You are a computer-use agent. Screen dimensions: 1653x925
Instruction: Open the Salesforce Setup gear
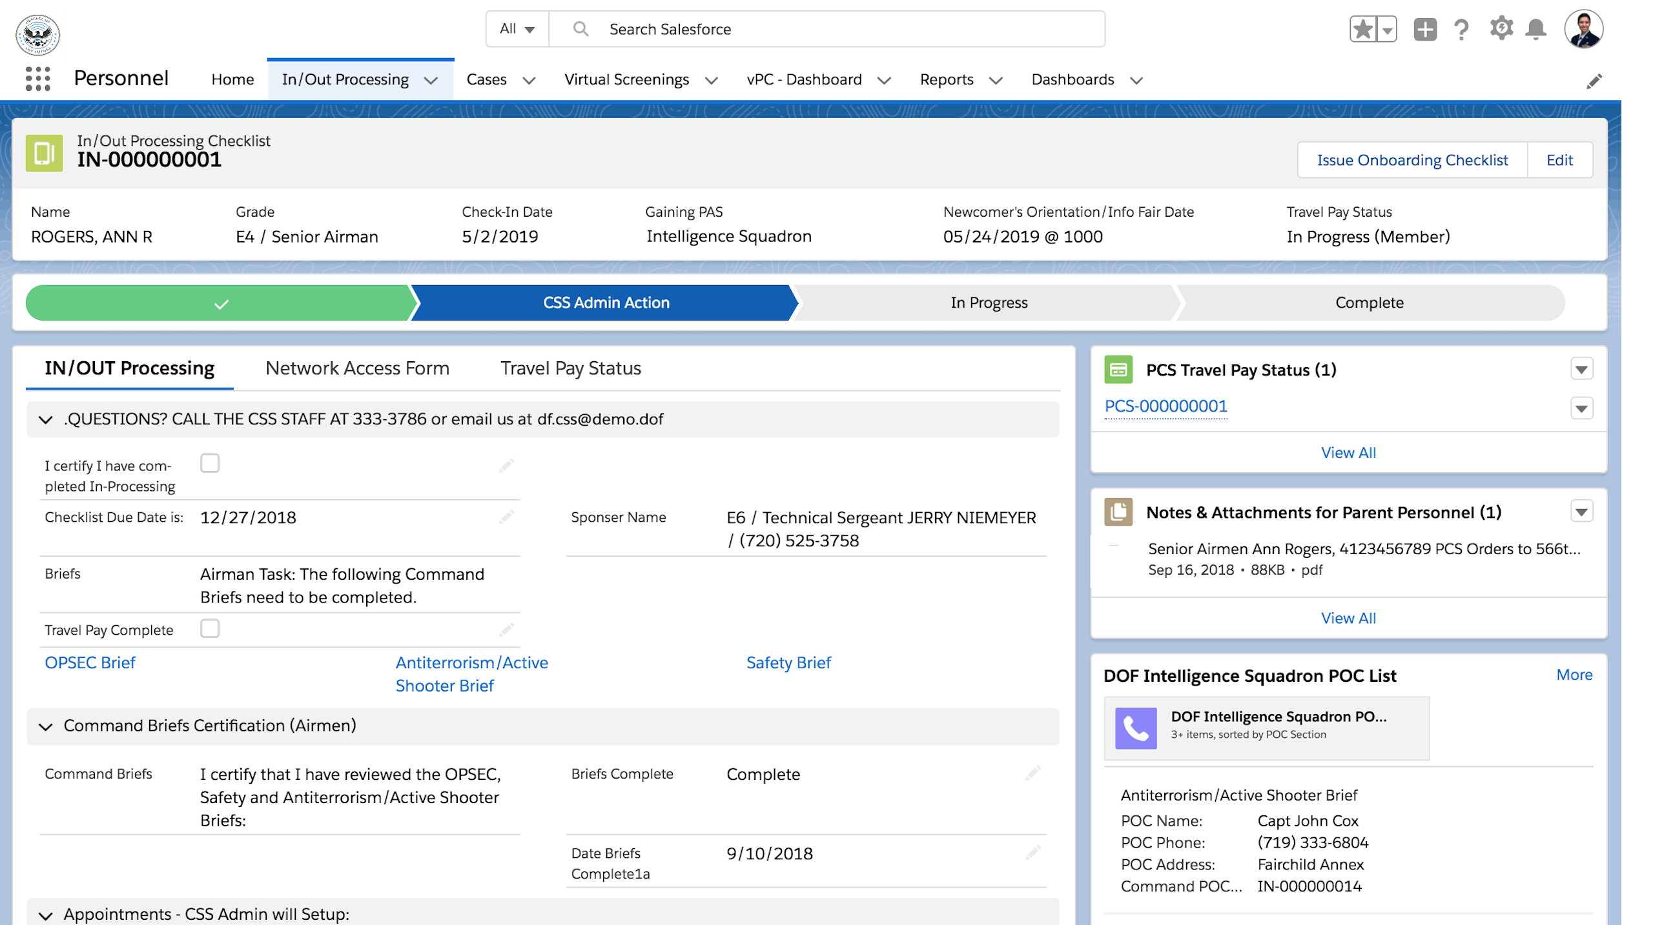pos(1501,29)
